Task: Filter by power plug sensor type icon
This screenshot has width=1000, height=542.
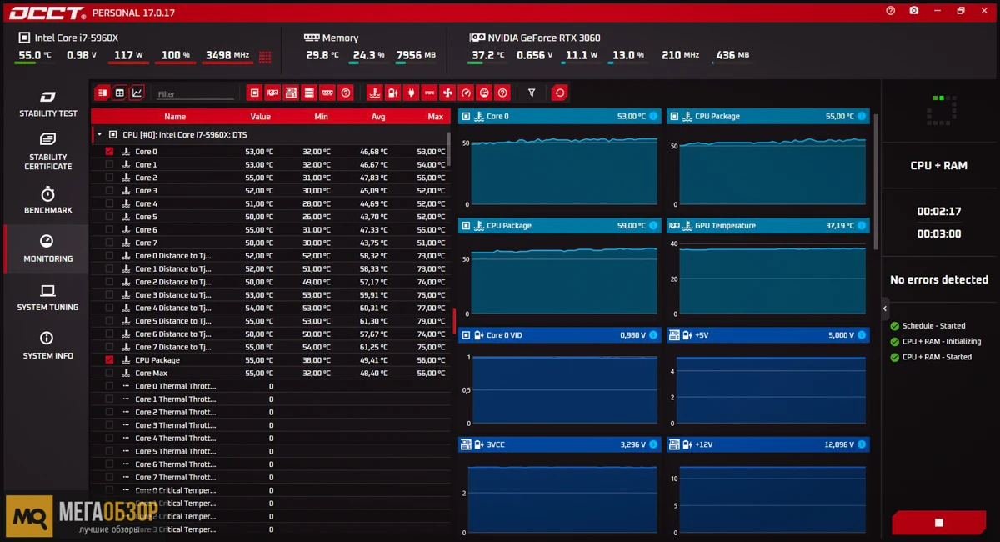Action: click(411, 93)
